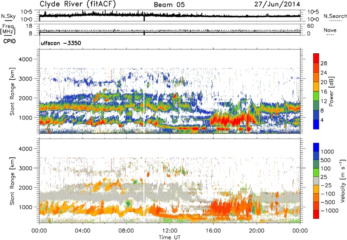Click the 'Time UT' axis title
The image size is (347, 240).
pos(170,237)
